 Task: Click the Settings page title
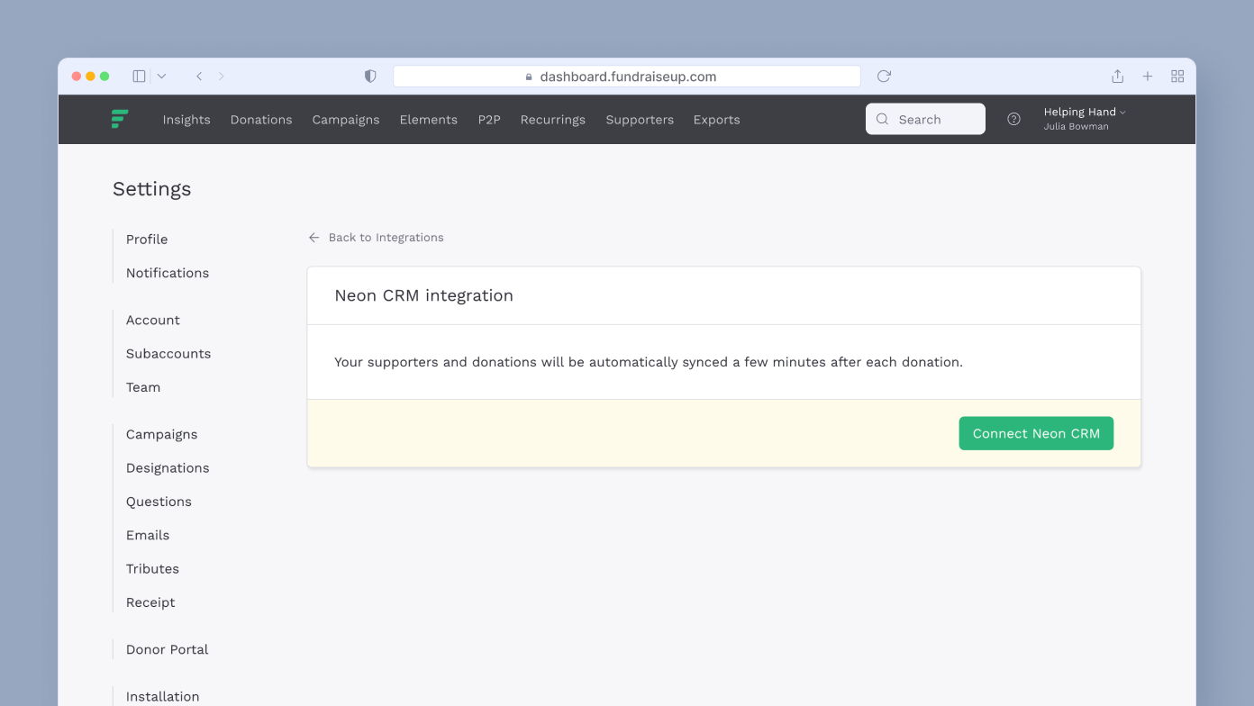click(151, 189)
